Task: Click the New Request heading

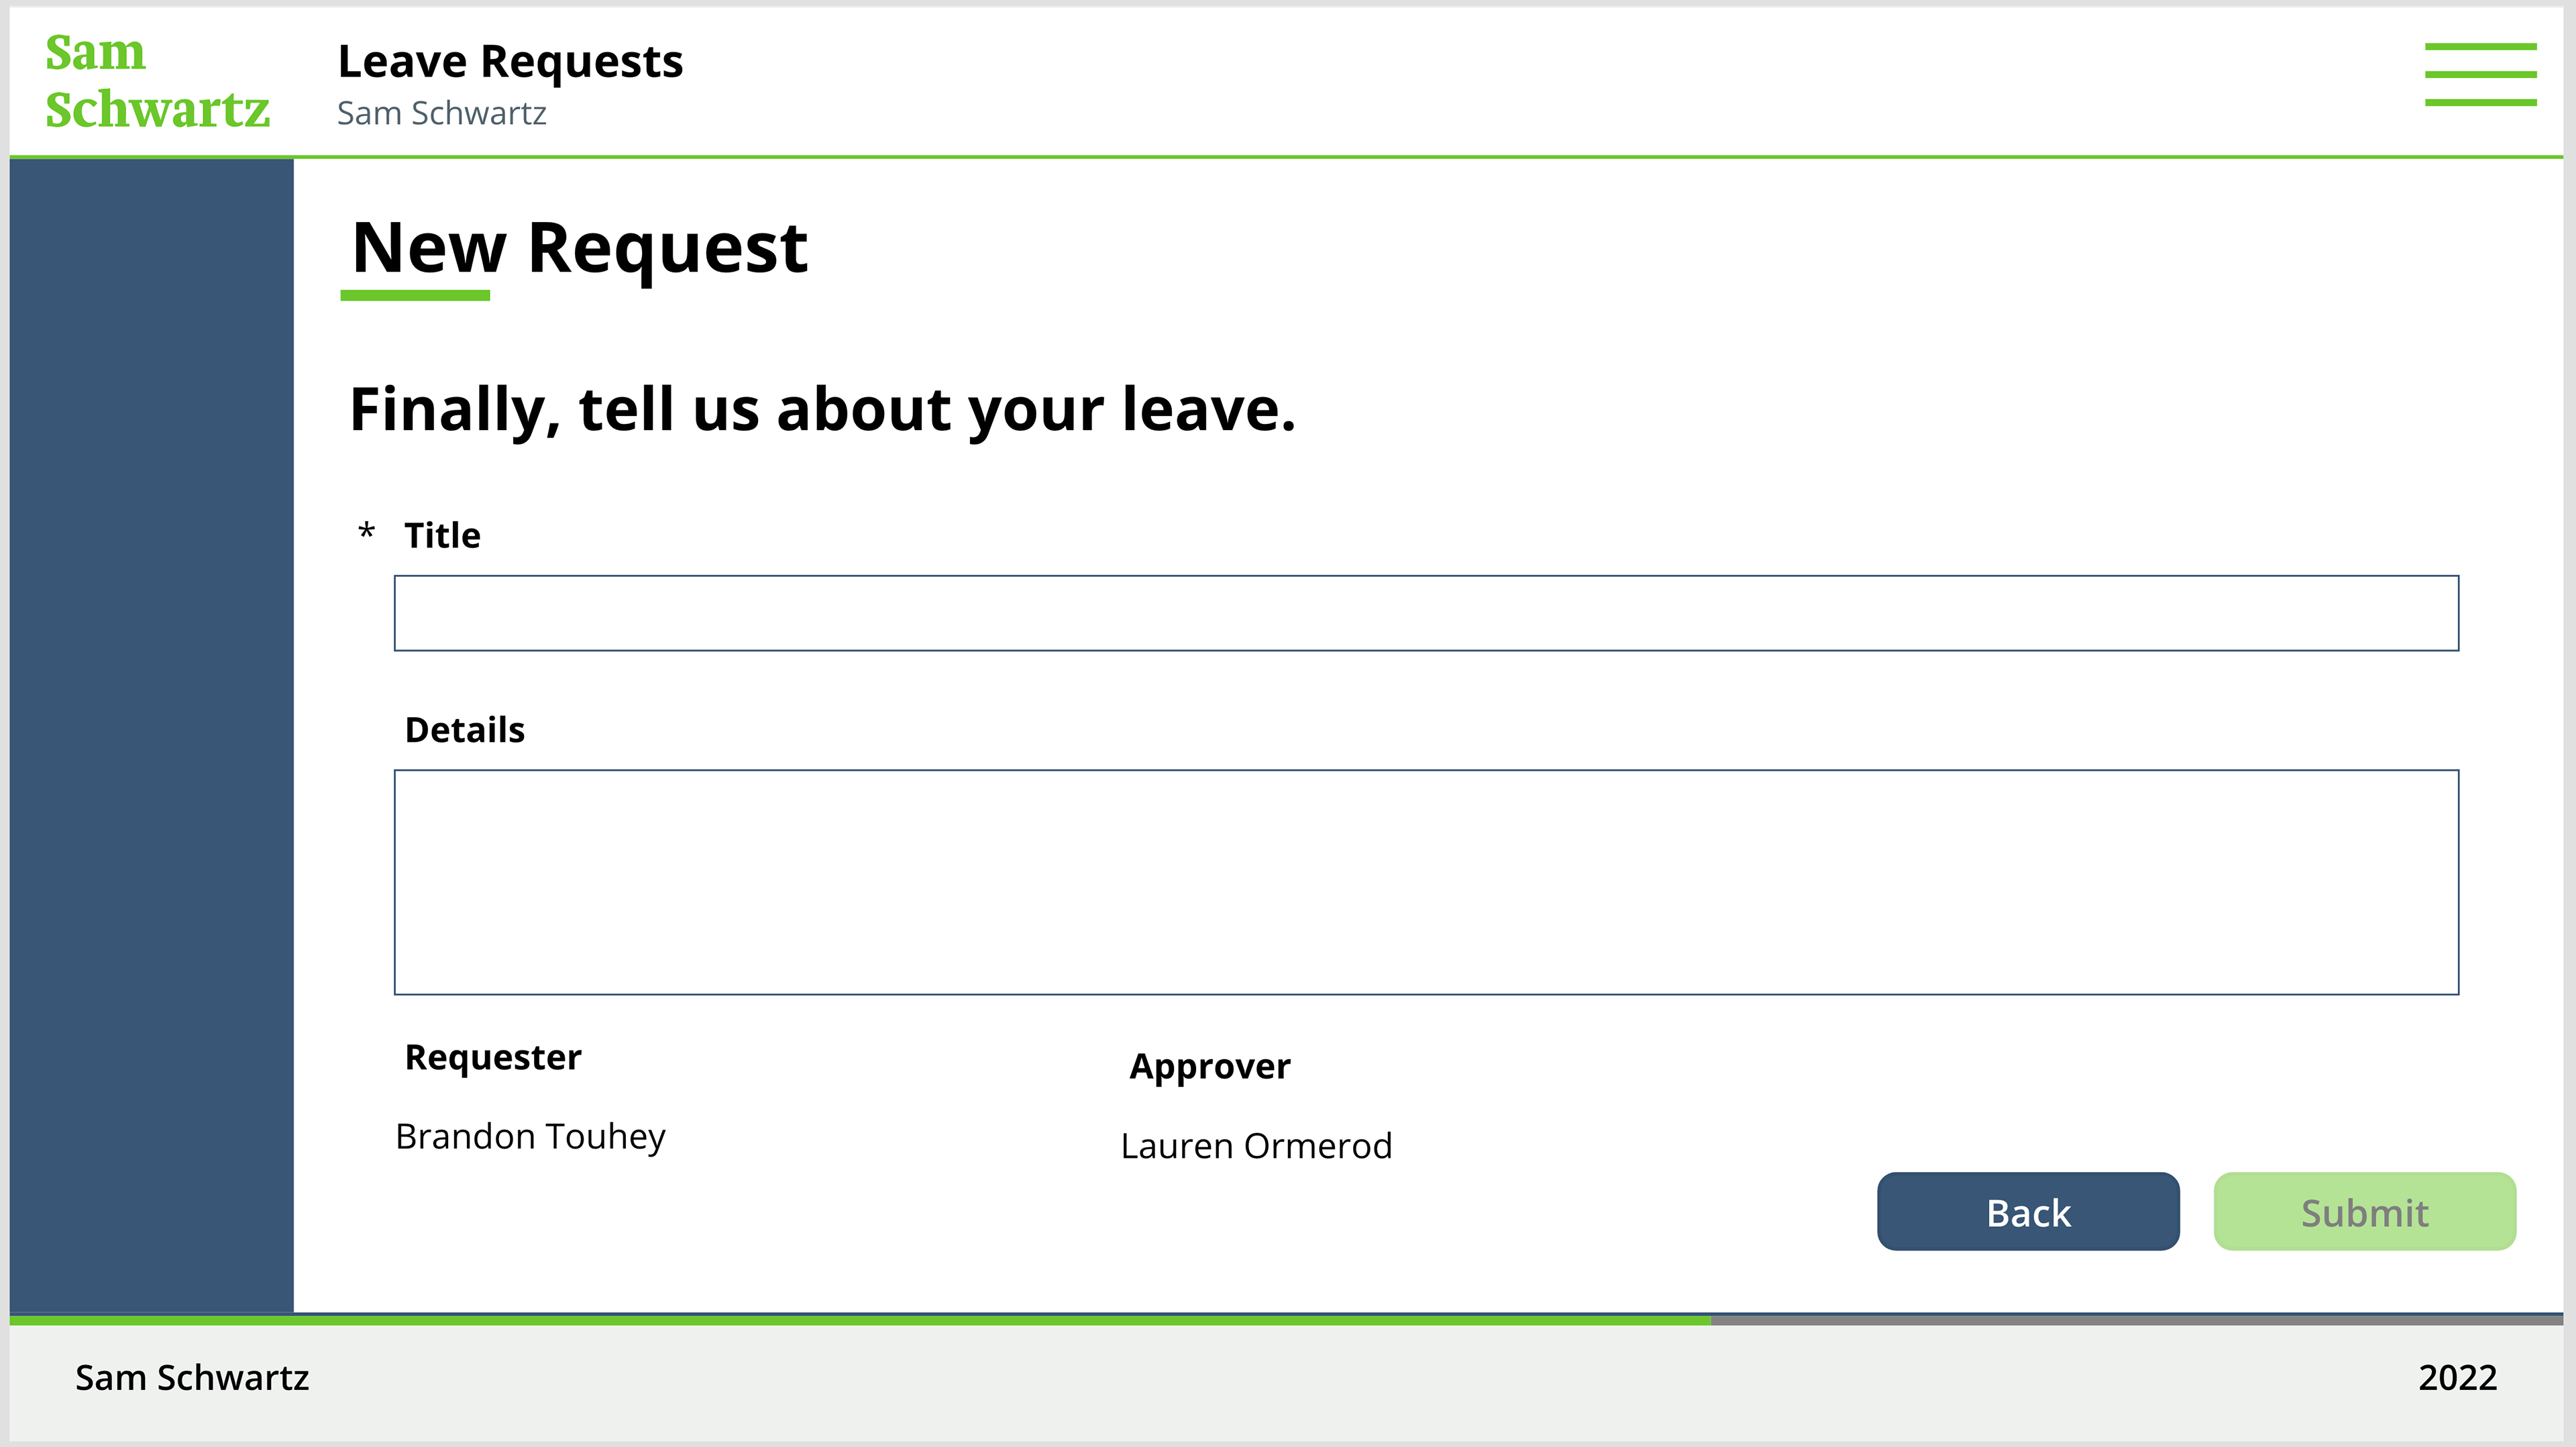Action: [579, 248]
